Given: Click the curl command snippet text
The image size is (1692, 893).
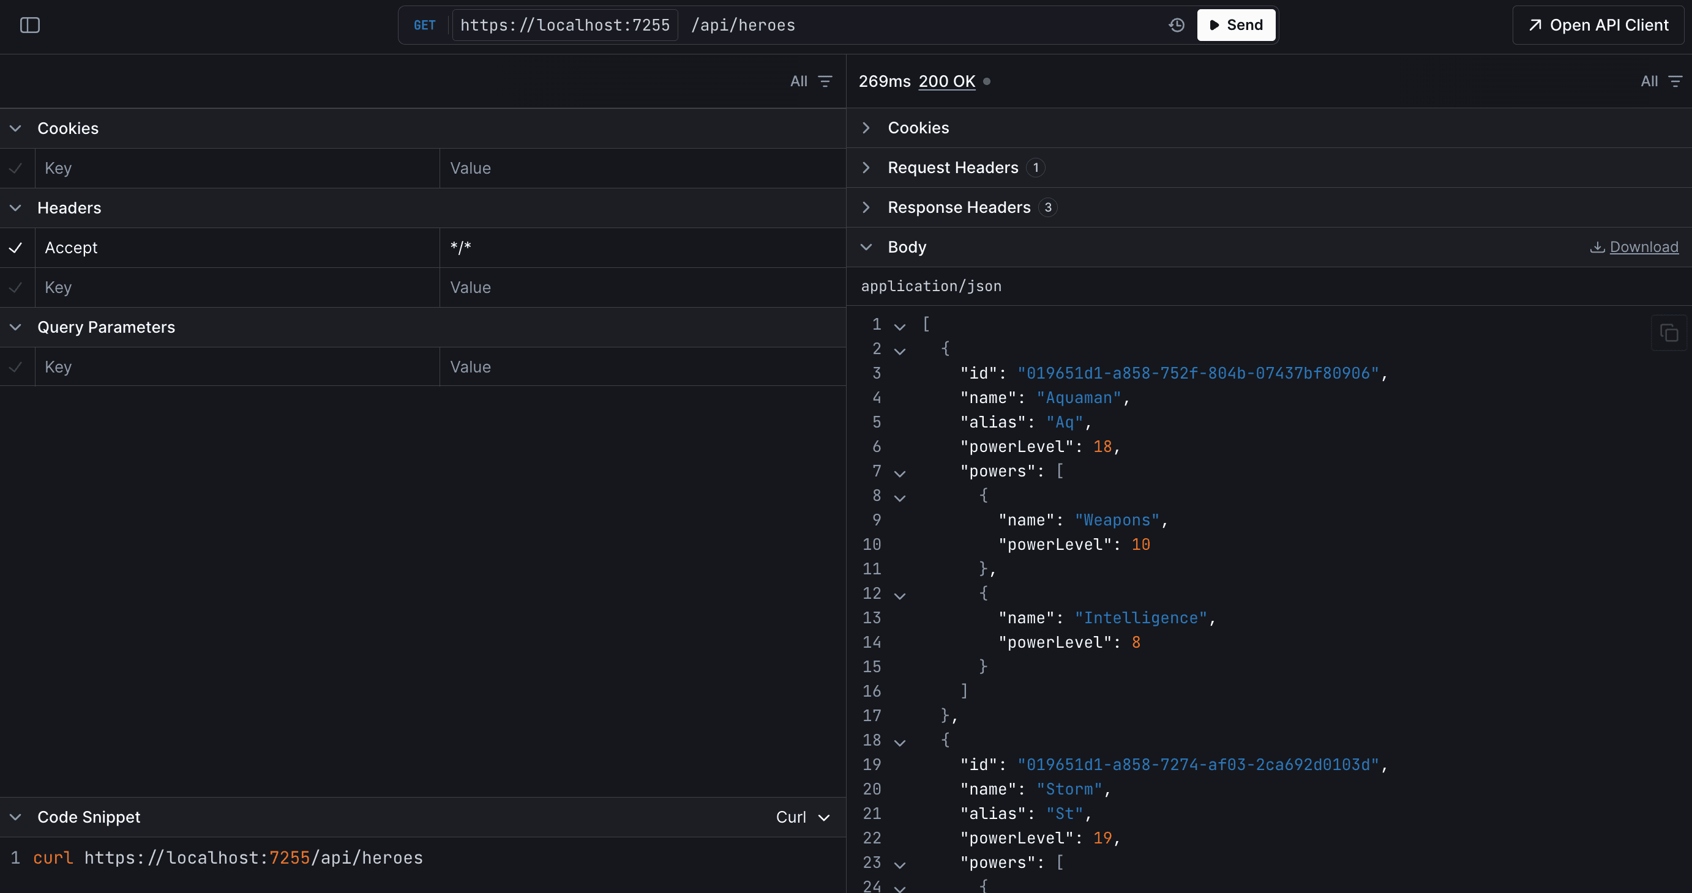Looking at the screenshot, I should tap(228, 858).
